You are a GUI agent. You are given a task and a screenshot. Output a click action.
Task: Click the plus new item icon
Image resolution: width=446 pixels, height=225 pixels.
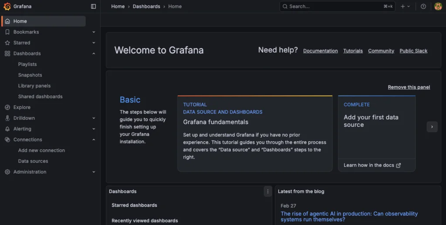click(x=403, y=7)
